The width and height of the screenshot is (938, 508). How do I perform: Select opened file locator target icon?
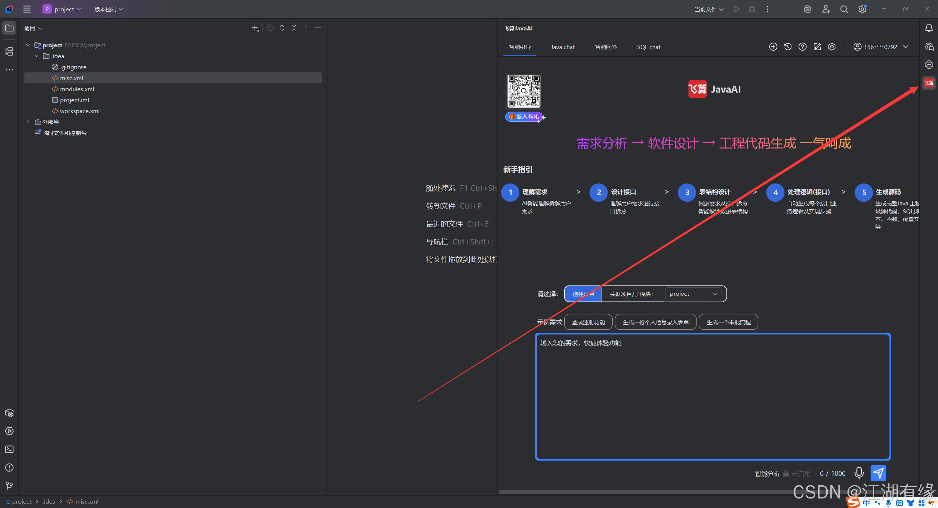(x=270, y=28)
